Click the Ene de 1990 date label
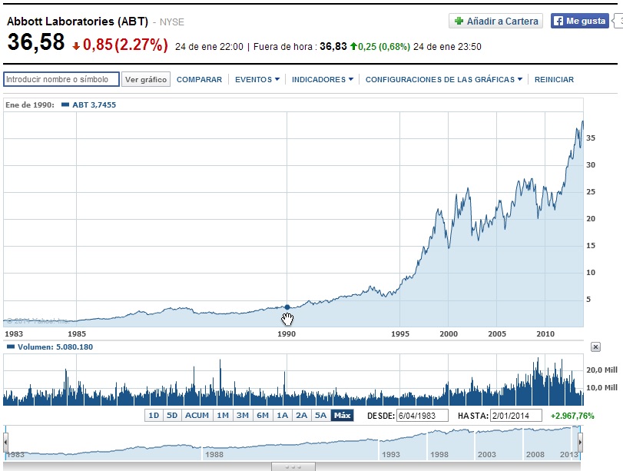This screenshot has width=623, height=471. point(30,105)
